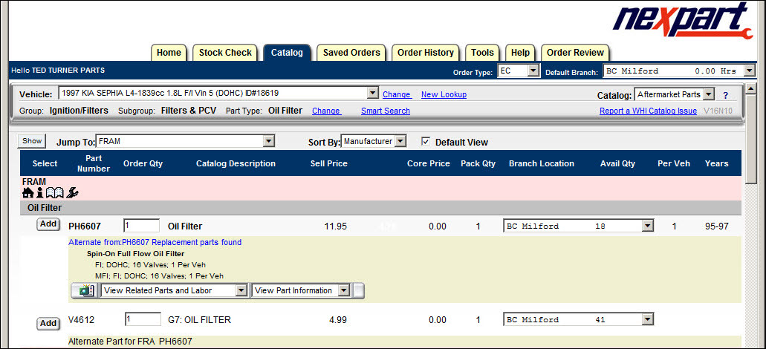The height and width of the screenshot is (349, 766).
Task: Open the Sort By Manufacturer dropdown
Action: point(400,141)
